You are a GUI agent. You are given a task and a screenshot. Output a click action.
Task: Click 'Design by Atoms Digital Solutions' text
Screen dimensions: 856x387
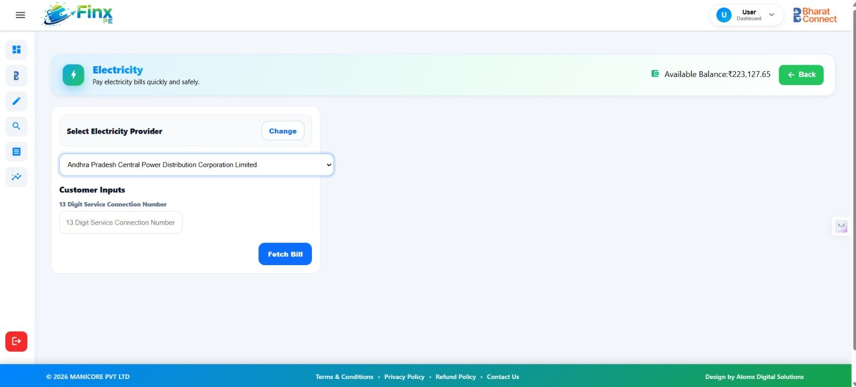pyautogui.click(x=754, y=377)
